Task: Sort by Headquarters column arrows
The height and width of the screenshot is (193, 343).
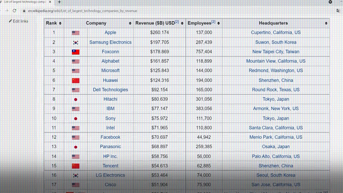Action: pyautogui.click(x=326, y=23)
